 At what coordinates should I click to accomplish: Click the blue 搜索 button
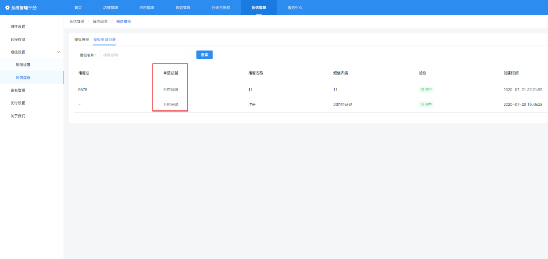tap(204, 55)
